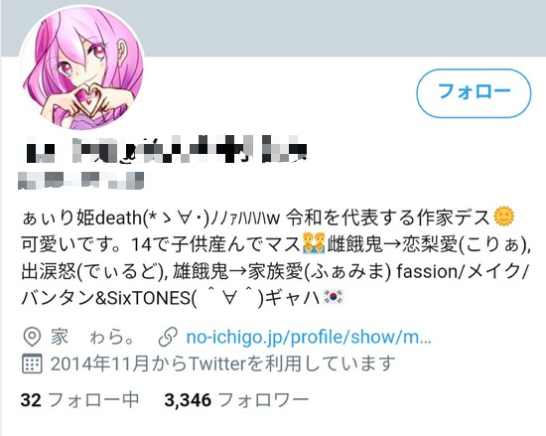This screenshot has height=436, width=546.
Task: Click the 3,346 follower count number
Action: [x=188, y=400]
